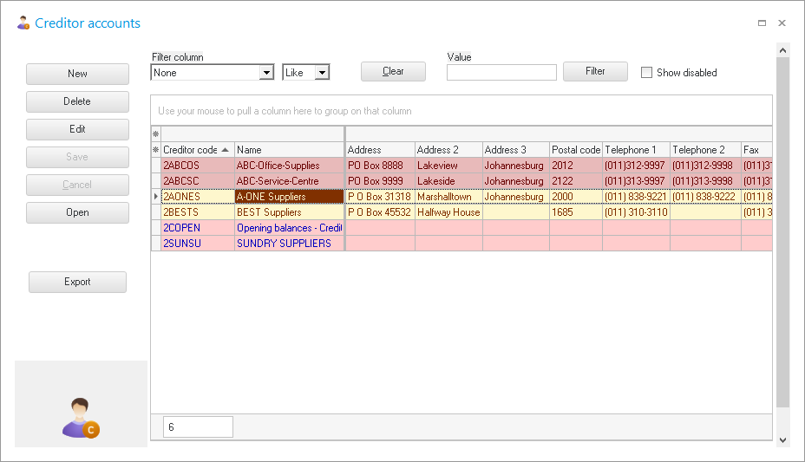This screenshot has width=805, height=462.
Task: Click the row indicator arrow beside 2AONES
Action: point(156,197)
